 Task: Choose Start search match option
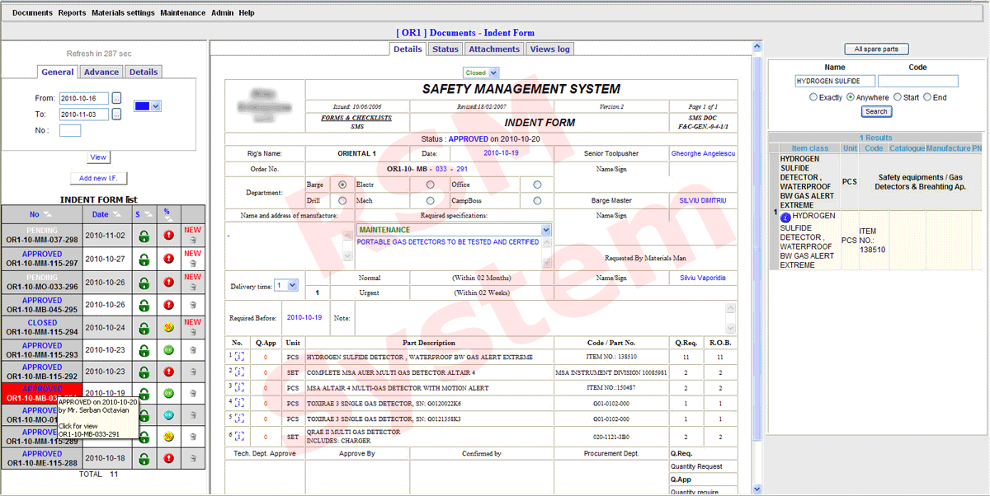pos(898,97)
